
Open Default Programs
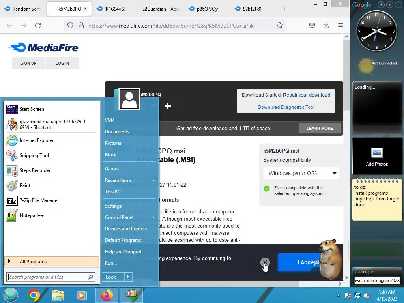click(123, 240)
